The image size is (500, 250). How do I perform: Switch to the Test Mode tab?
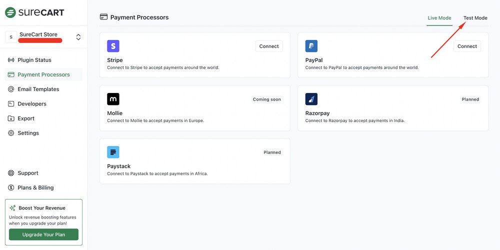pyautogui.click(x=475, y=18)
